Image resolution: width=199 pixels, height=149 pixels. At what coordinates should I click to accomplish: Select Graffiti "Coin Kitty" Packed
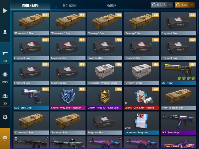click(x=141, y=98)
